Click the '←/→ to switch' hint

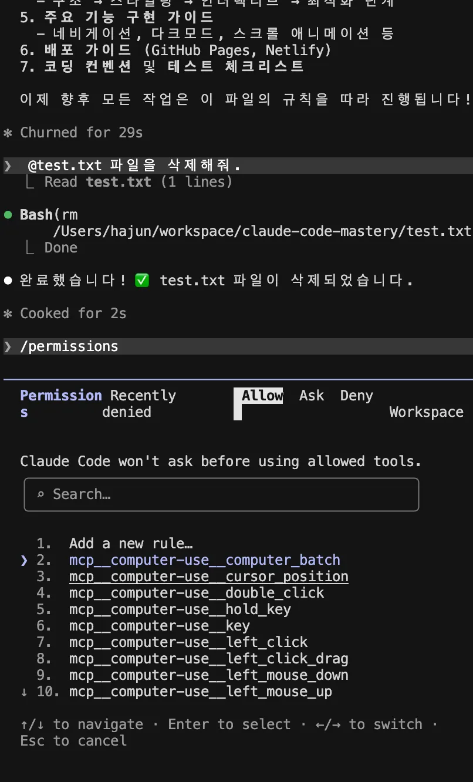369,724
